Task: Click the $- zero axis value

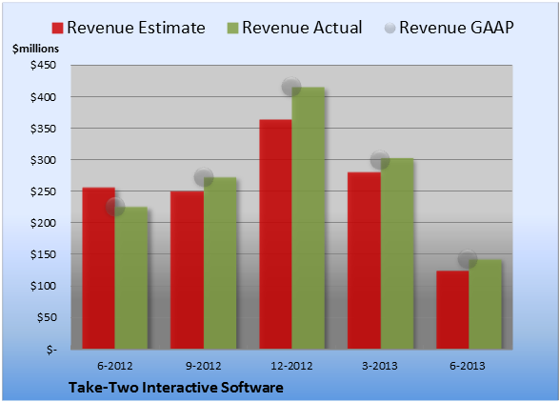Action: click(51, 349)
